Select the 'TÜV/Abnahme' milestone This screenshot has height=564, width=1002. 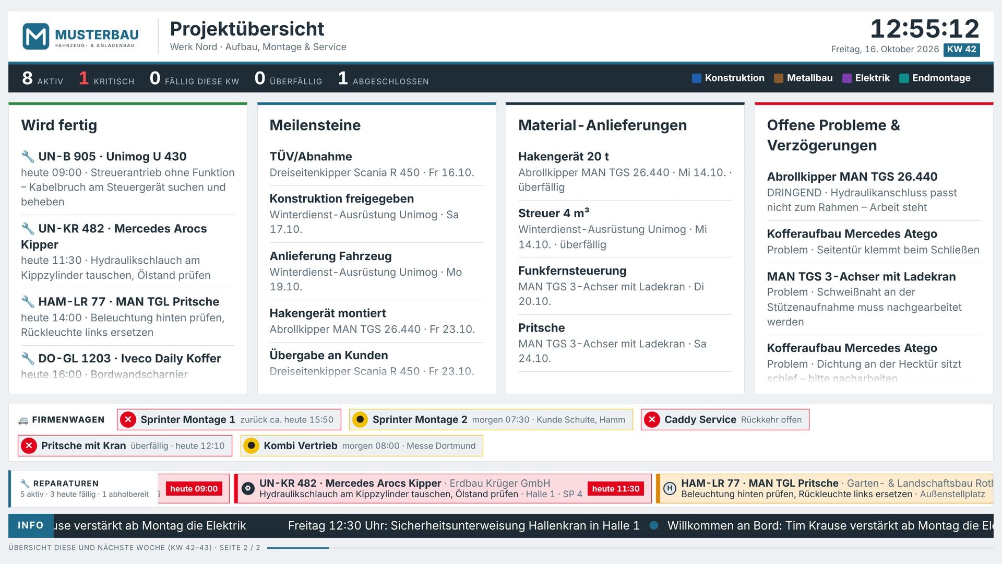coord(376,164)
